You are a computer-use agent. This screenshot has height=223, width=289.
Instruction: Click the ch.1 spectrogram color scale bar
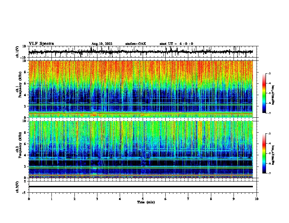(264, 93)
